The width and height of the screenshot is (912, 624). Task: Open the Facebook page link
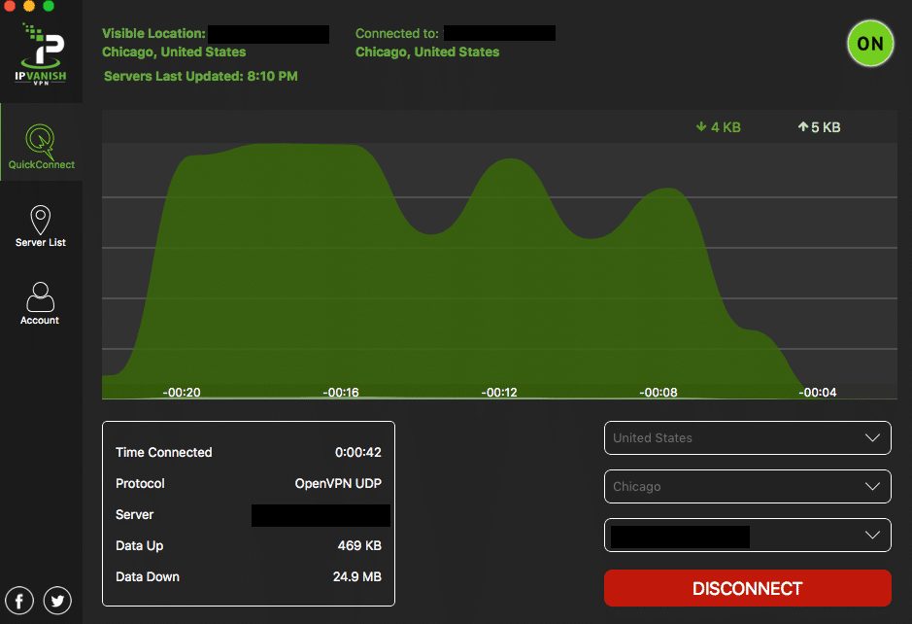(19, 600)
